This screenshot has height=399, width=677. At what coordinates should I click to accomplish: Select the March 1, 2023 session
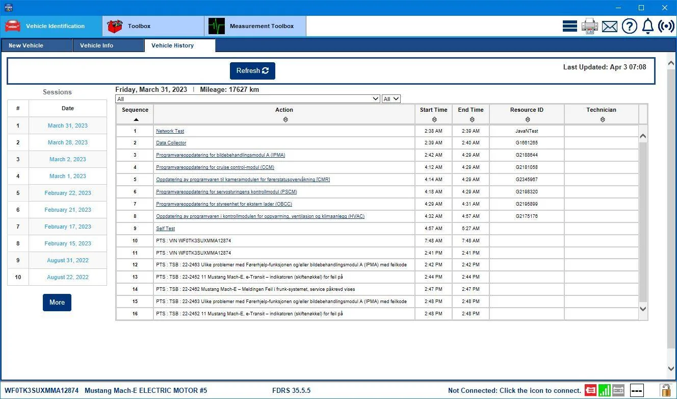click(x=68, y=176)
